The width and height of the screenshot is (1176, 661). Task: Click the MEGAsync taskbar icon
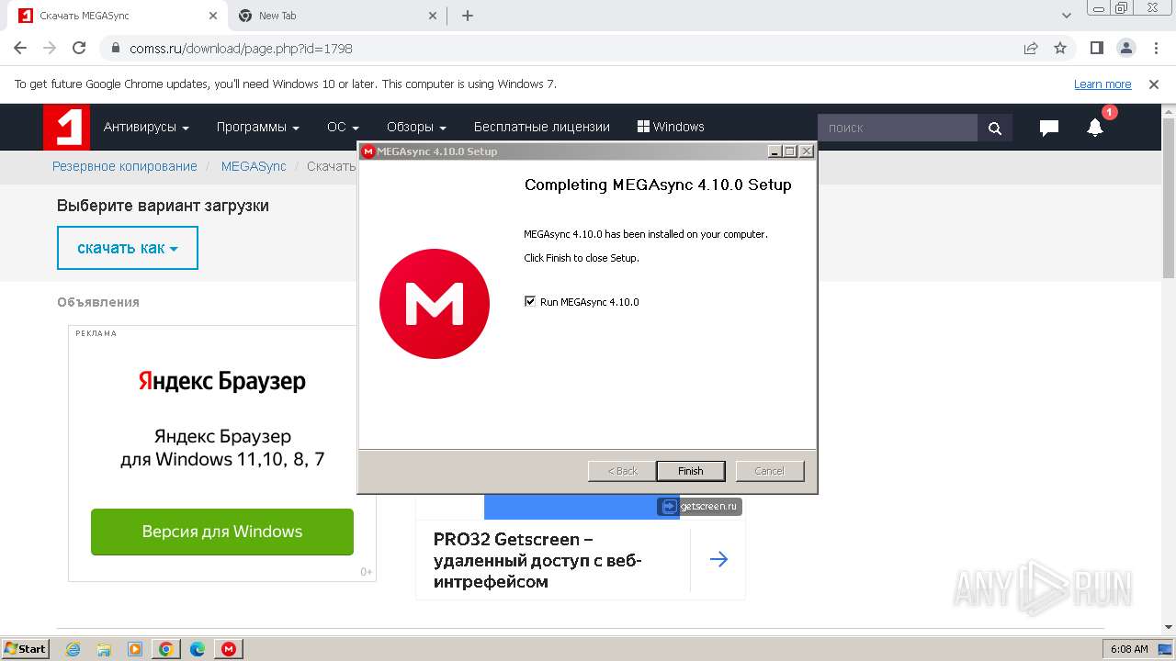[x=229, y=649]
